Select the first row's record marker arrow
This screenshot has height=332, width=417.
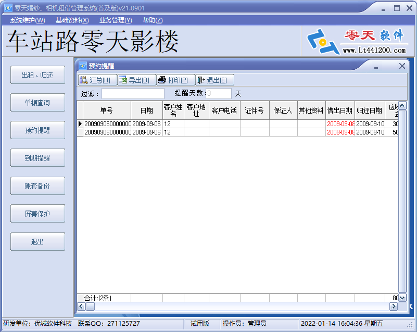(80, 124)
